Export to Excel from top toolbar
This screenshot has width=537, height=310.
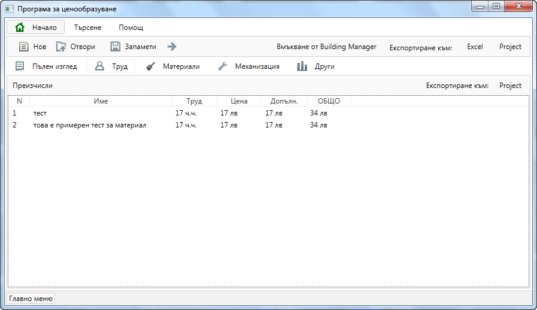tap(475, 47)
